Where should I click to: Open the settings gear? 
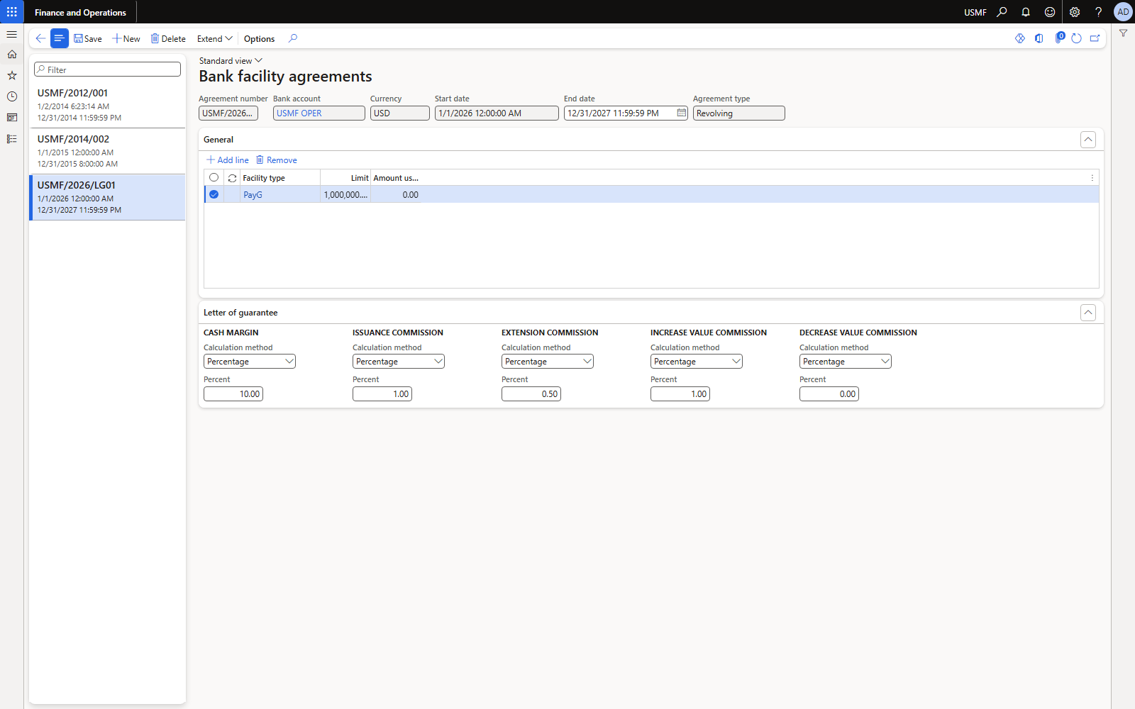click(1075, 12)
